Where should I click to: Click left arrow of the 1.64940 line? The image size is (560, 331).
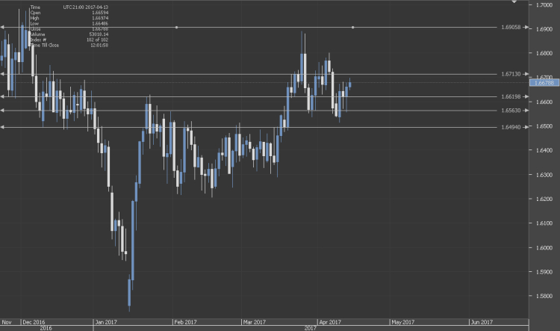(x=2, y=127)
